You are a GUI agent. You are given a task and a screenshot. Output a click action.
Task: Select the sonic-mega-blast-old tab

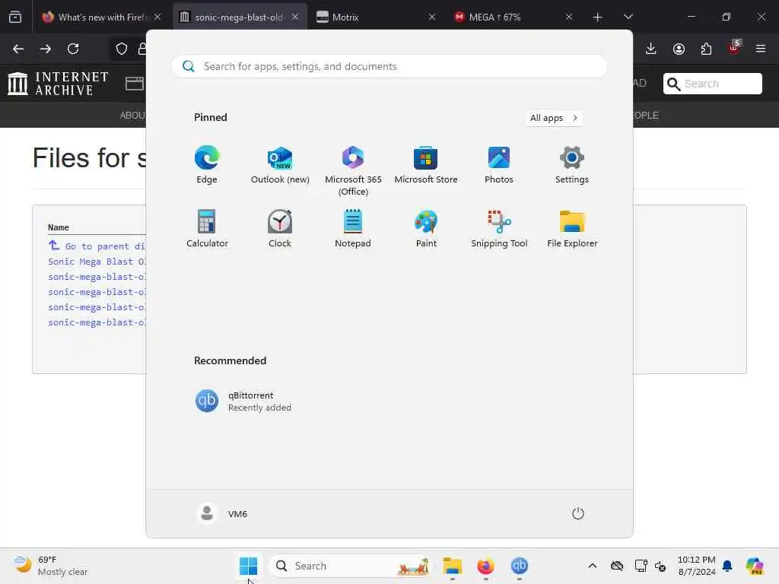tap(239, 17)
